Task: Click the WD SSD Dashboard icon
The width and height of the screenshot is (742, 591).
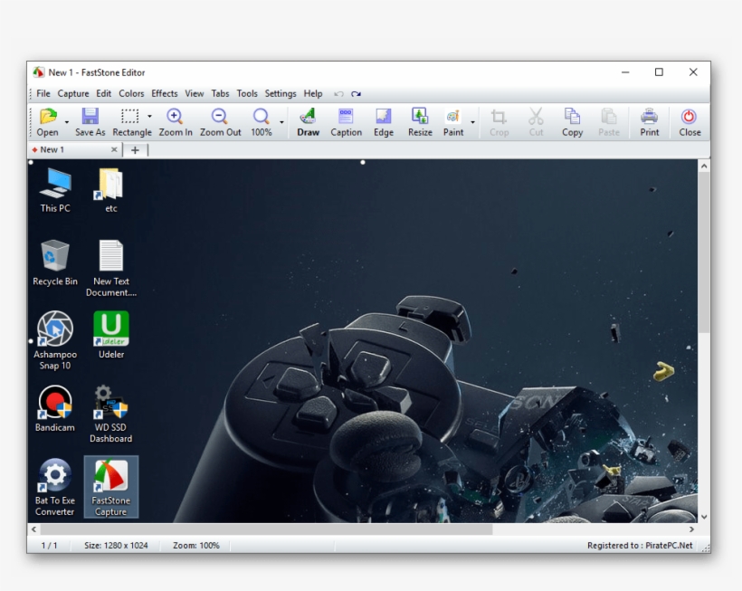Action: (110, 414)
